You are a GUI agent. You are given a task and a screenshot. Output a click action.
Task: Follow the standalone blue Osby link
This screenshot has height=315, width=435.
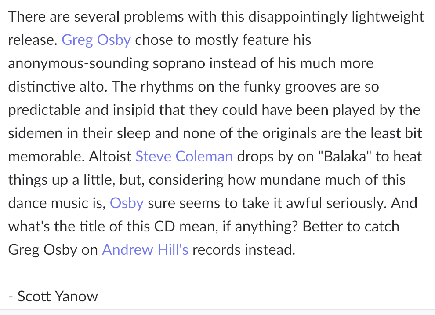tap(127, 203)
